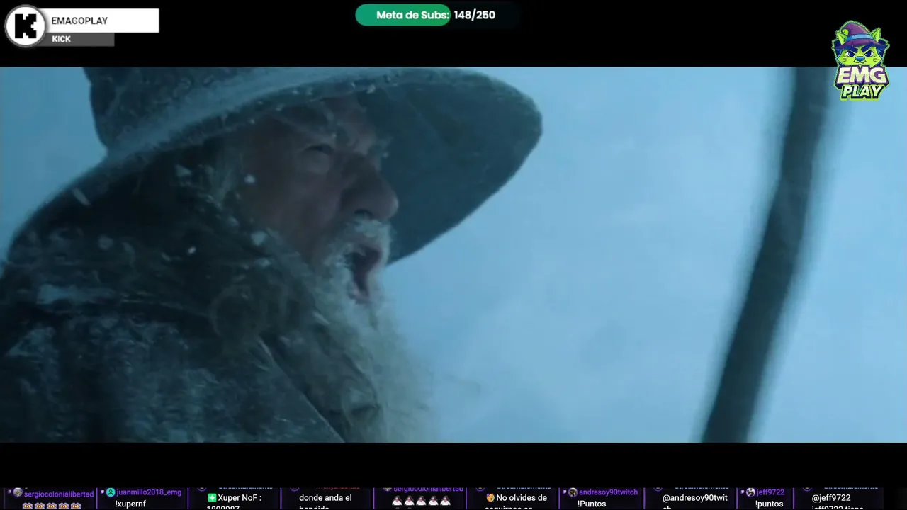This screenshot has width=907, height=510.
Task: Click the "Xuper NoF :" message
Action: 240,498
